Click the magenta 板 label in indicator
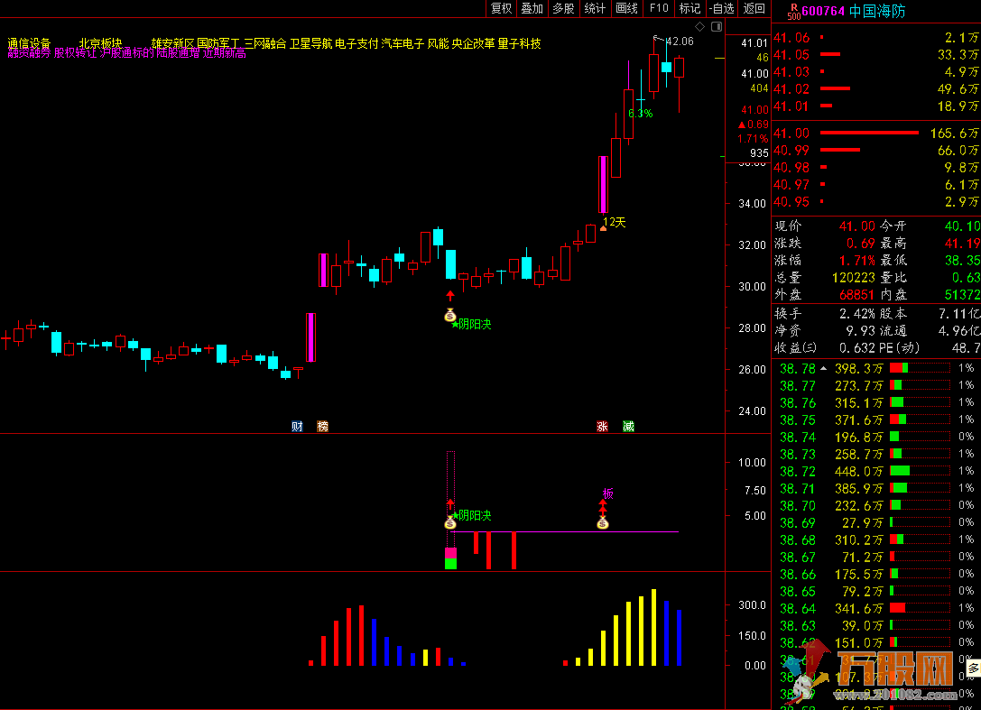This screenshot has width=981, height=710. pyautogui.click(x=607, y=493)
